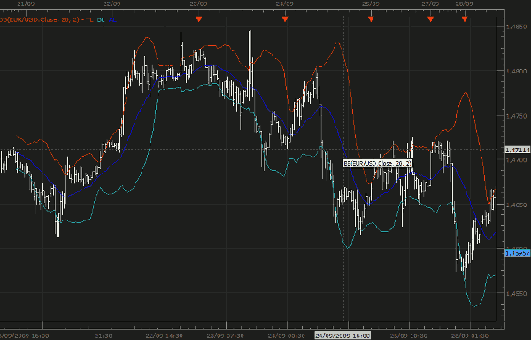
Task: Select the AL legend label of the indicator
Action: point(112,20)
